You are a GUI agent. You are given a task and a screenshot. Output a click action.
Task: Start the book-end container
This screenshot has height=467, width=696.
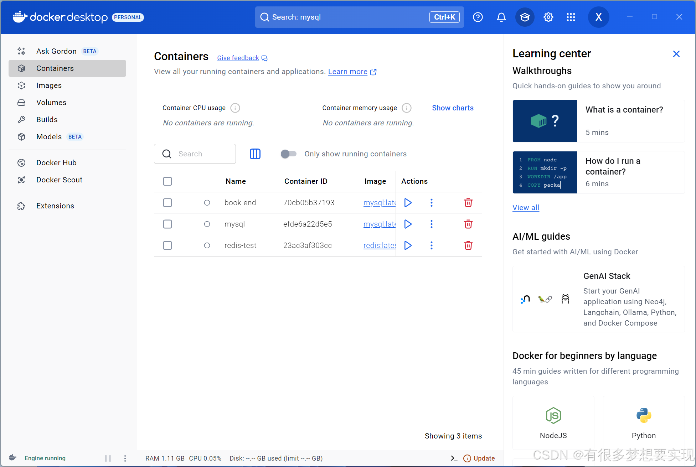[x=408, y=203]
